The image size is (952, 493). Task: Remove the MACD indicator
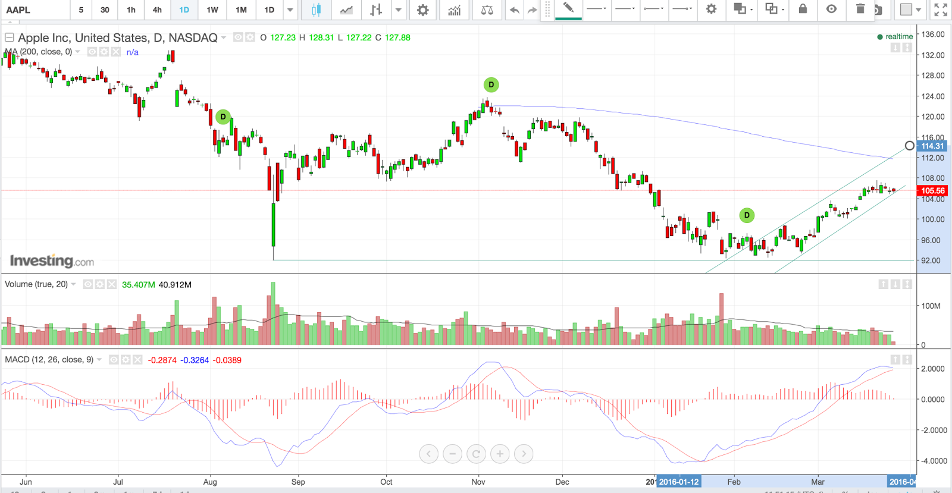137,360
